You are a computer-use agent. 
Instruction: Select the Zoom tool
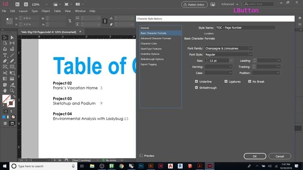[12, 91]
